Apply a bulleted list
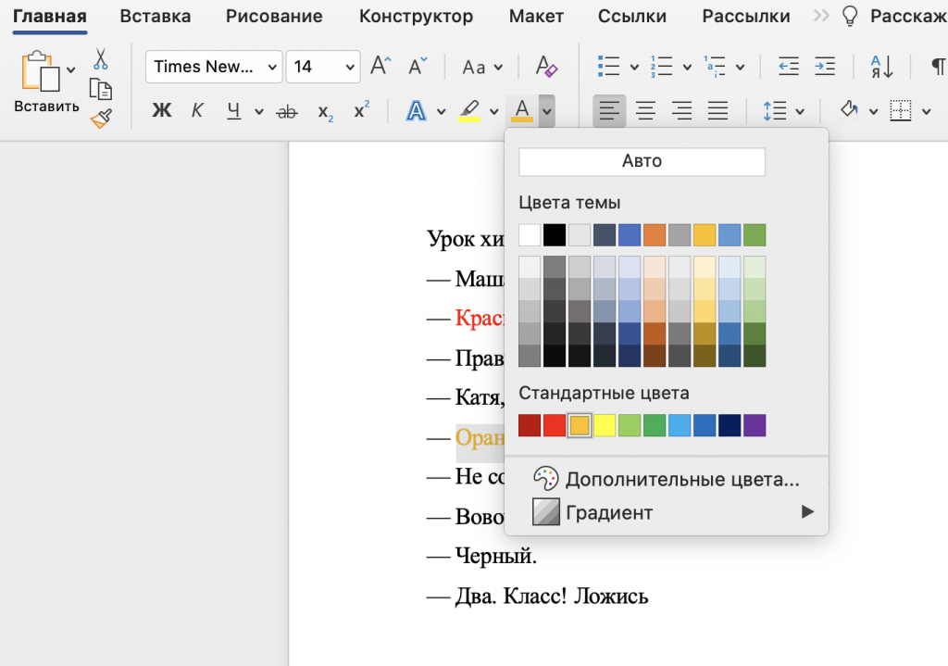 (x=608, y=66)
